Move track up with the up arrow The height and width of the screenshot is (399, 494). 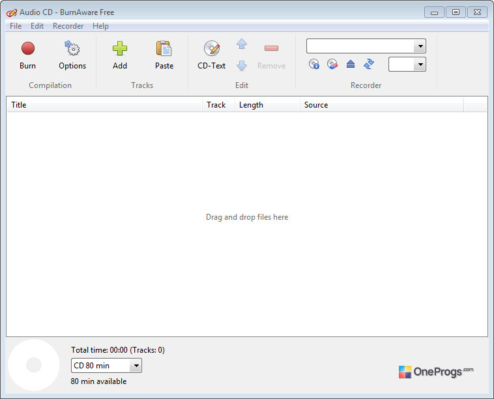pyautogui.click(x=242, y=44)
